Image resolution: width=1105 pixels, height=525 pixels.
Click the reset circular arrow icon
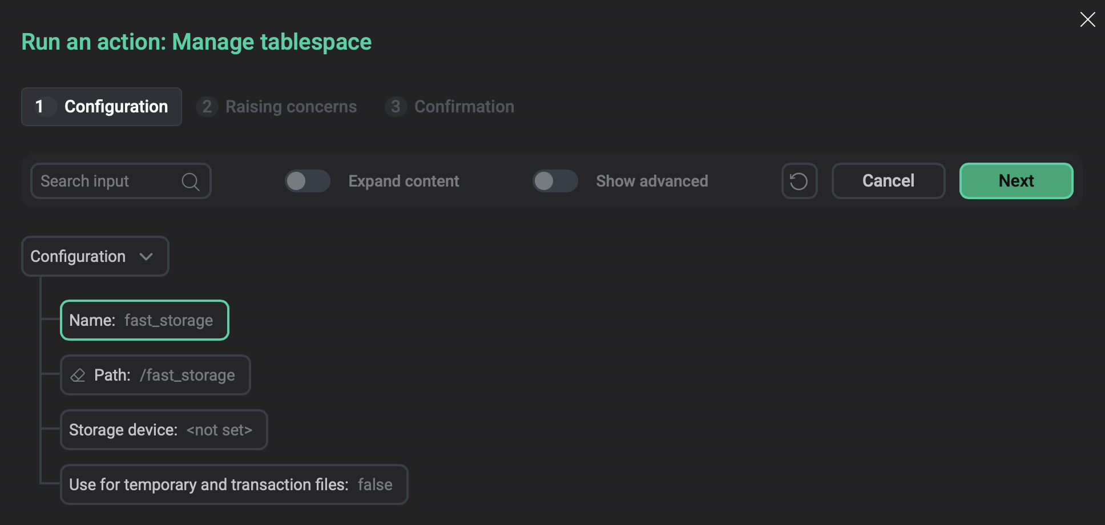pyautogui.click(x=799, y=181)
